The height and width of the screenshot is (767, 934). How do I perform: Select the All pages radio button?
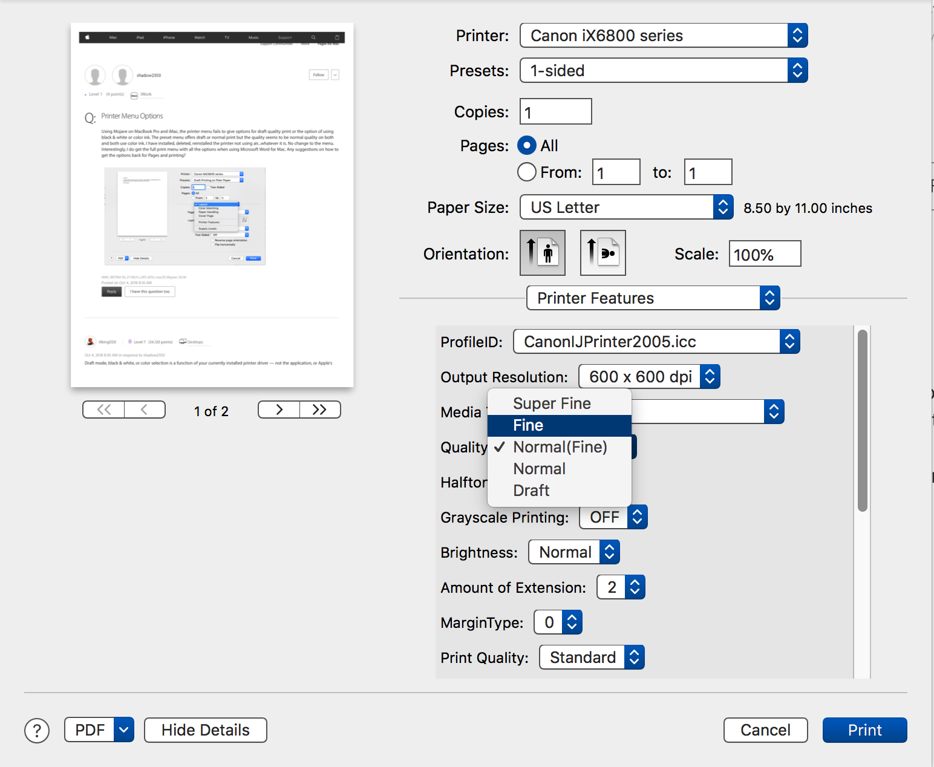[x=526, y=145]
